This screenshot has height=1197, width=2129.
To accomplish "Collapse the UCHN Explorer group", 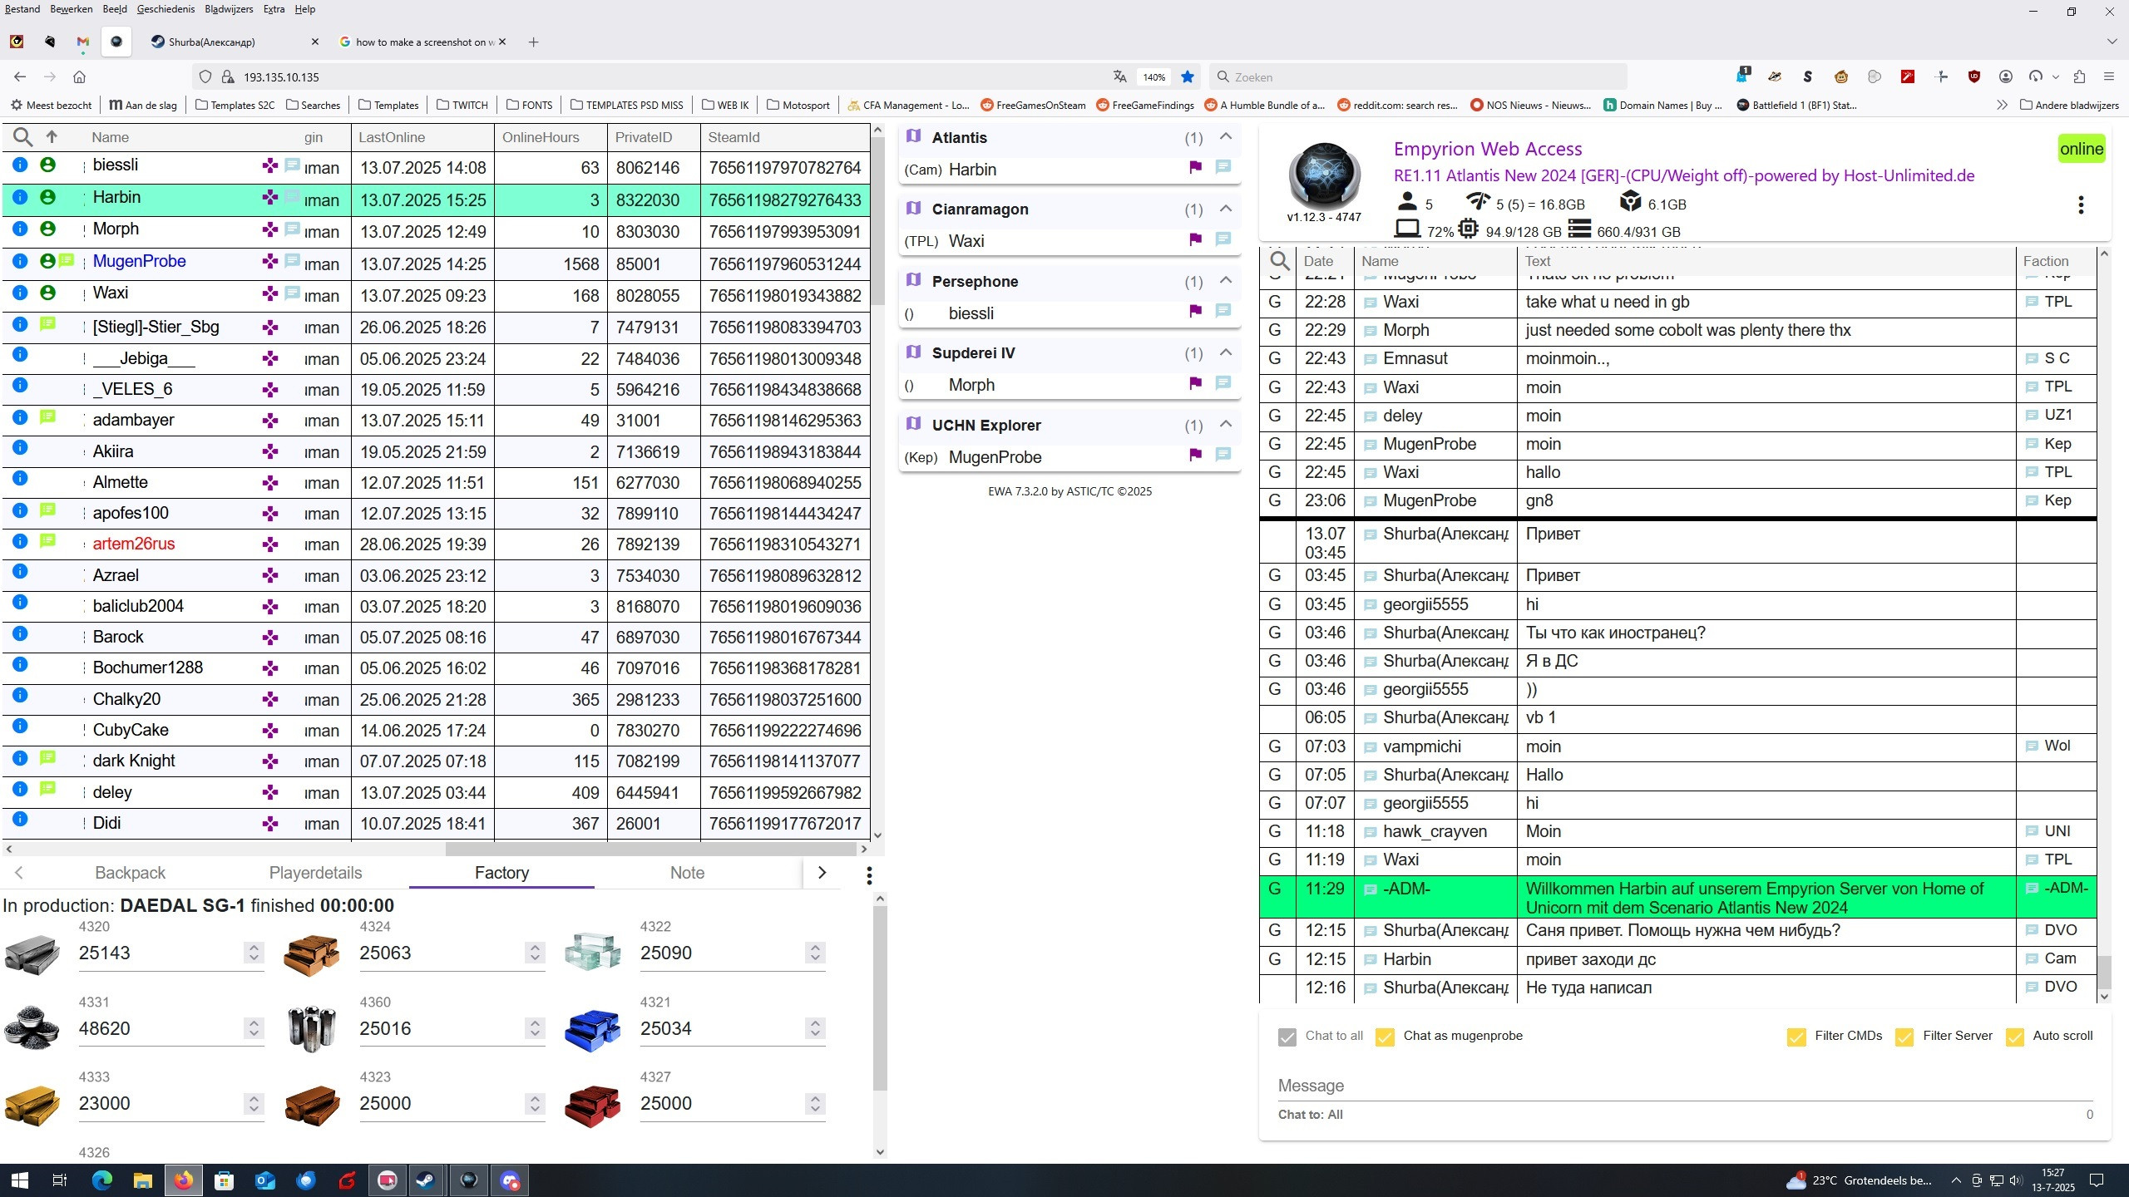I will tap(1225, 424).
